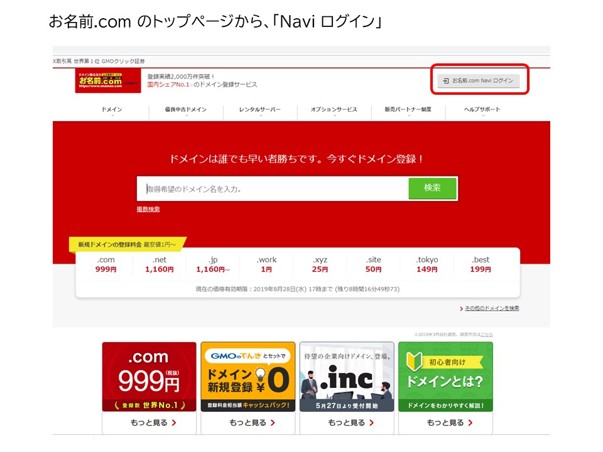Click もっと見る under ドメインとは? banner
This screenshot has width=603, height=452.
pos(450,422)
